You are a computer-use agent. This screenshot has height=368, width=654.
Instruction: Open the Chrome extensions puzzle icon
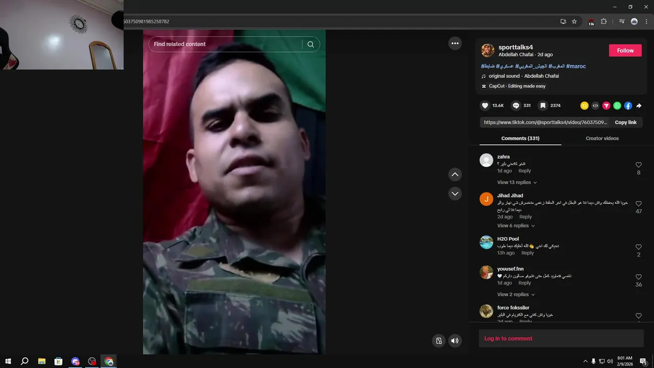click(603, 21)
